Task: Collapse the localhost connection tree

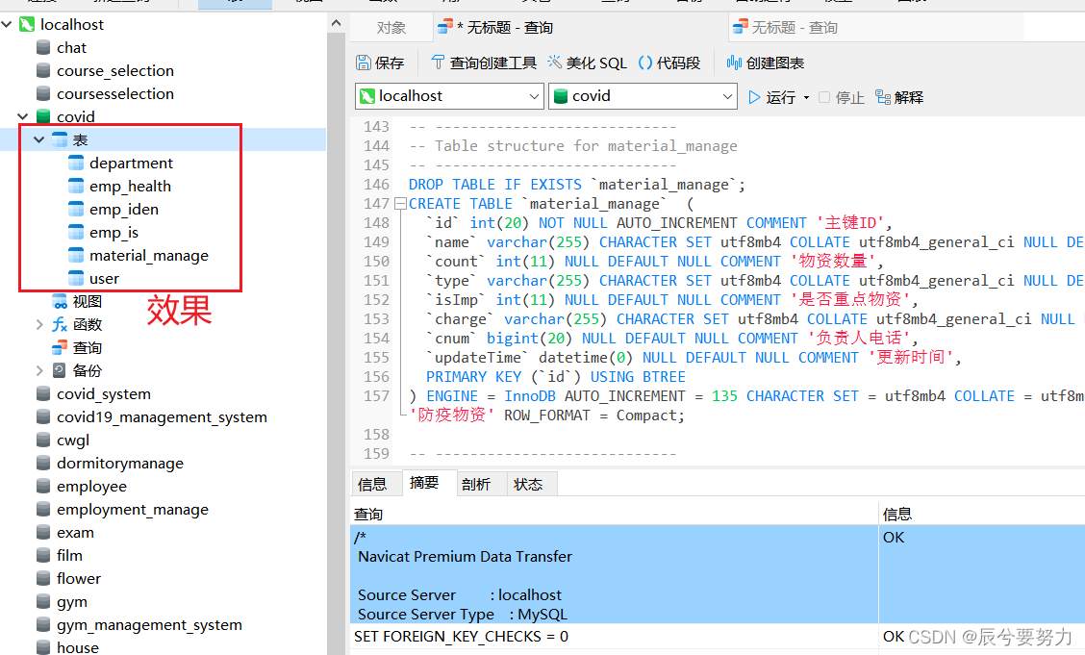Action: pos(7,25)
